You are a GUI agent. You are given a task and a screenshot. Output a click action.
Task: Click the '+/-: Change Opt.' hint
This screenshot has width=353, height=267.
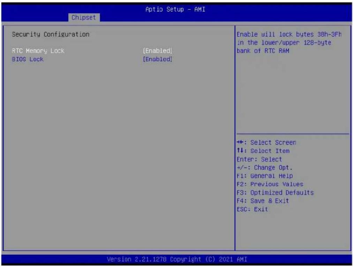pyautogui.click(x=264, y=168)
